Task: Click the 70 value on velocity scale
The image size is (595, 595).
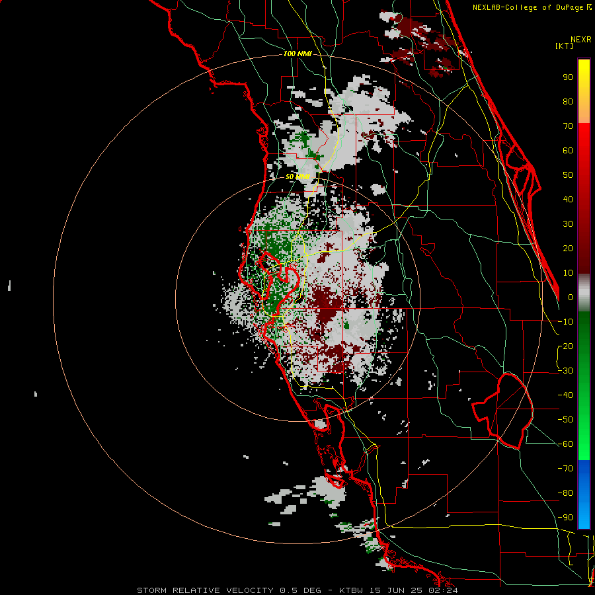Action: tap(568, 126)
